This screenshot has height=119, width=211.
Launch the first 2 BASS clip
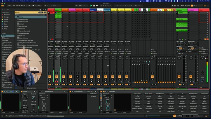click(x=56, y=13)
